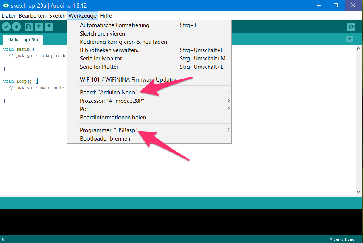Click the "put your main code" comment line

pos(37,88)
